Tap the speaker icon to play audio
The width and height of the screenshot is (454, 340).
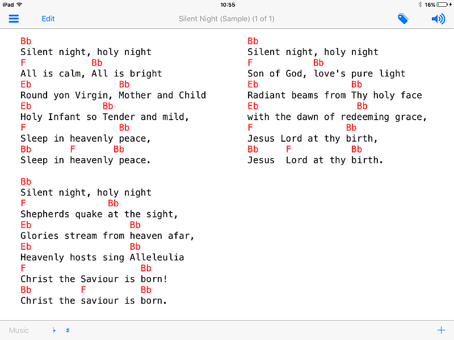[x=438, y=19]
